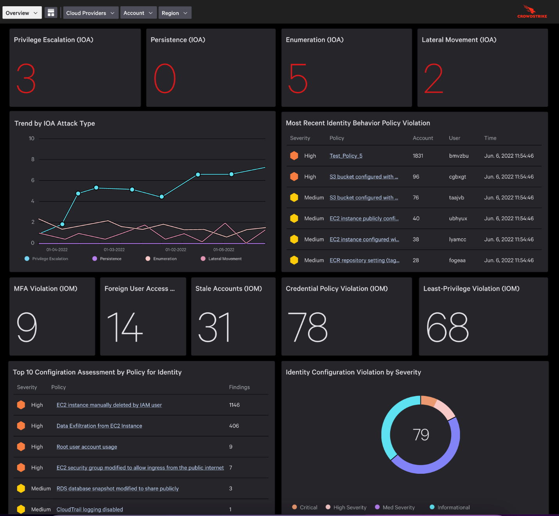Open Credential Policy Violation count 78
Screen dimensions: 559x516
coord(308,327)
